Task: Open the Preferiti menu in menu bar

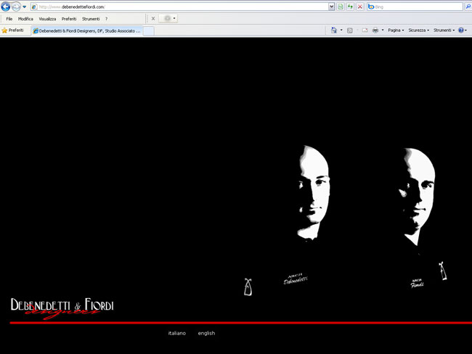Action: tap(69, 19)
